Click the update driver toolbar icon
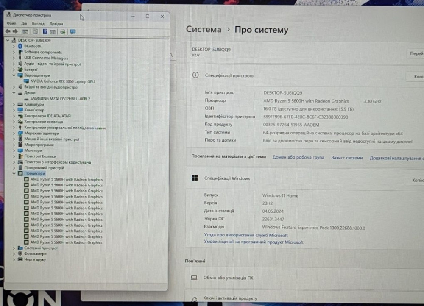The height and width of the screenshot is (306, 424). (63, 31)
